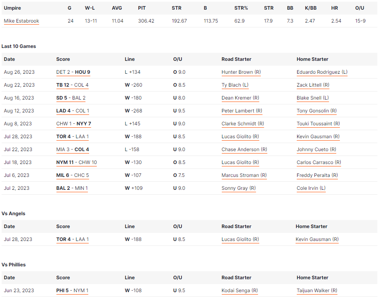This screenshot has height=297, width=379.
Task: Open Peter Lambert (R) pitcher link
Action: coord(242,111)
